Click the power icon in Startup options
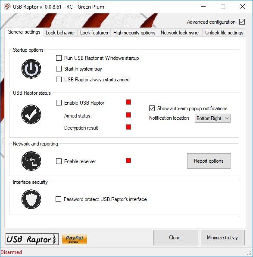Screen dimensions: 253x257 click(x=31, y=69)
